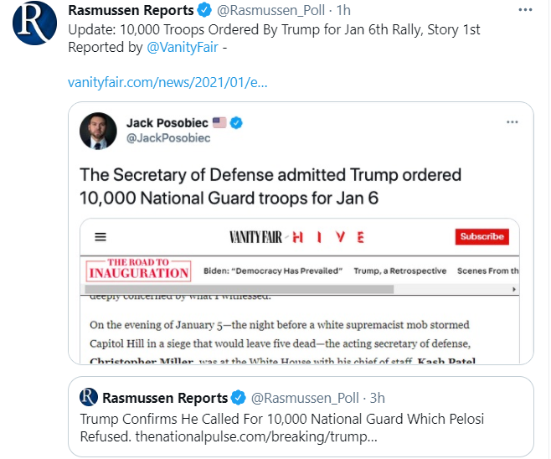The width and height of the screenshot is (551, 459).
Task: Click the verified badge beside Jack Posobiec
Action: pos(237,123)
